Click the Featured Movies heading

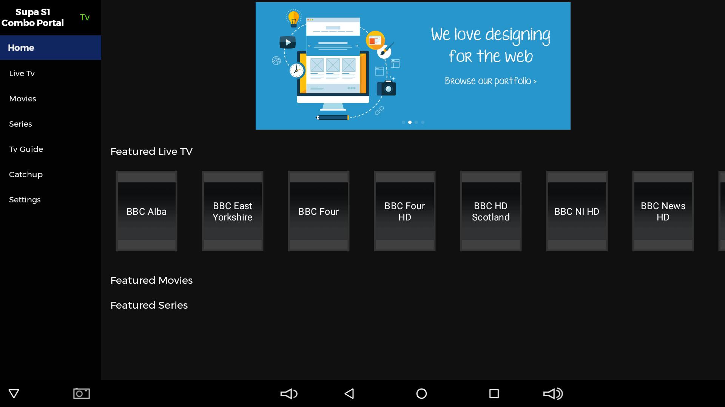pos(151,280)
